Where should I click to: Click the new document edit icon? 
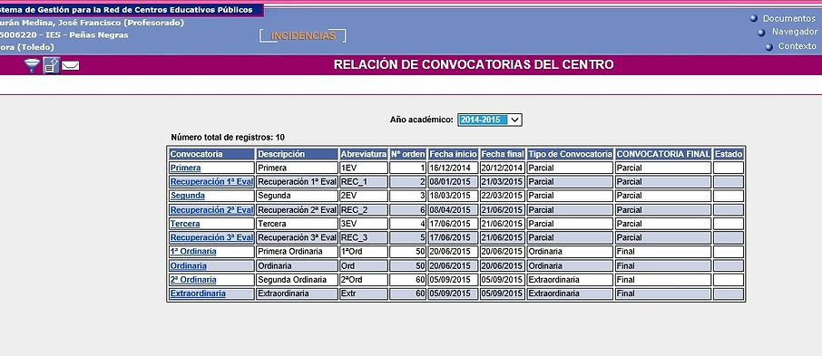click(52, 65)
